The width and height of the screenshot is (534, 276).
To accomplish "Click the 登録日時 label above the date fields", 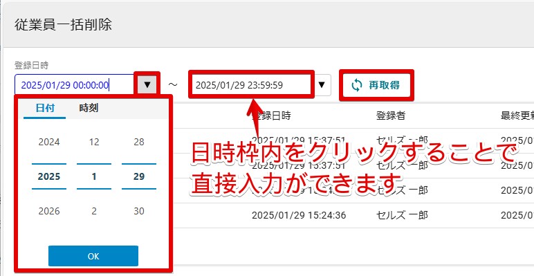I will [x=31, y=66].
